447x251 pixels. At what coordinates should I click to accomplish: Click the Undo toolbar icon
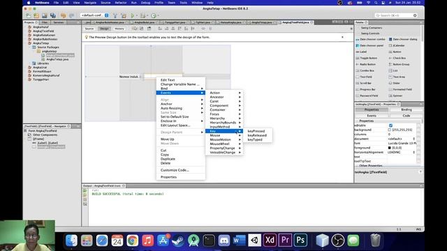(64, 15)
